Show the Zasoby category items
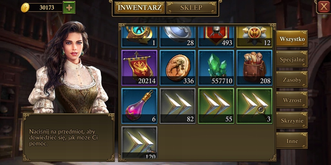The width and height of the screenshot is (331, 165). coord(292,80)
